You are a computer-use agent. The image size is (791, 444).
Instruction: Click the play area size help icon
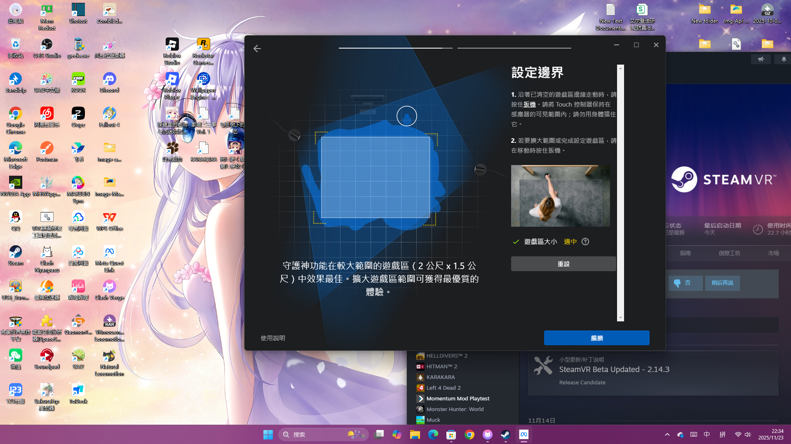[585, 242]
